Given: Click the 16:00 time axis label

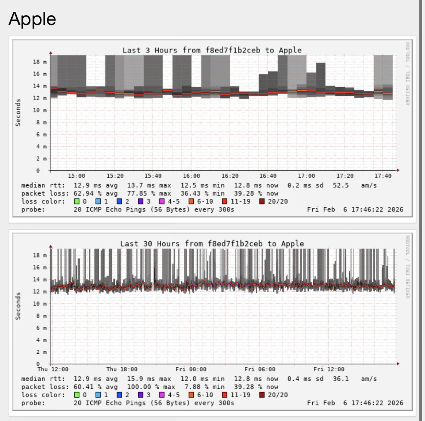Looking at the screenshot, I should click(192, 176).
